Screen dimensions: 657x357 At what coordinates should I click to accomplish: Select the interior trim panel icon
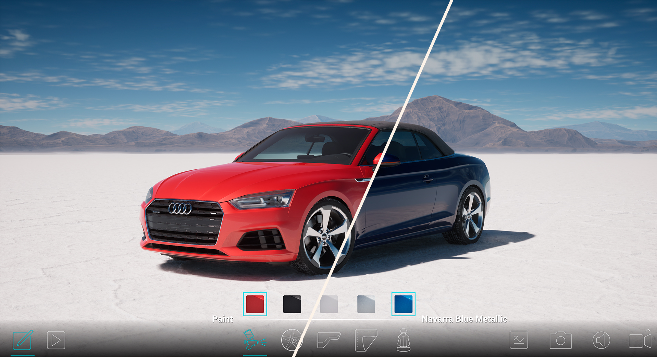pyautogui.click(x=328, y=340)
